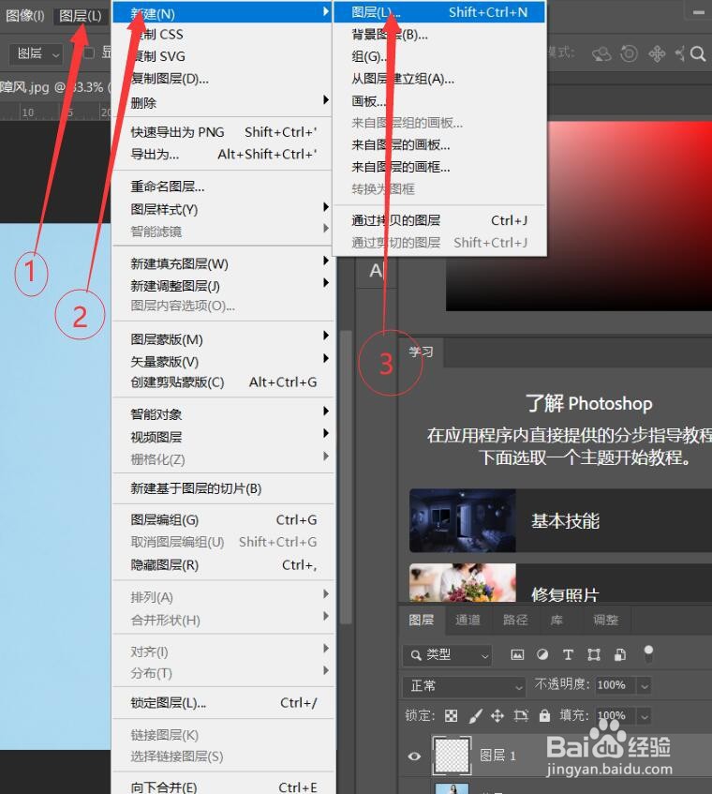Open the 基本技能 tutorial card
The width and height of the screenshot is (712, 794).
point(560,520)
